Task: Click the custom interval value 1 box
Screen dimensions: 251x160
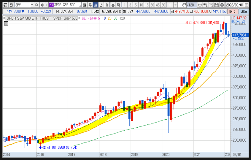Action: [170, 5]
